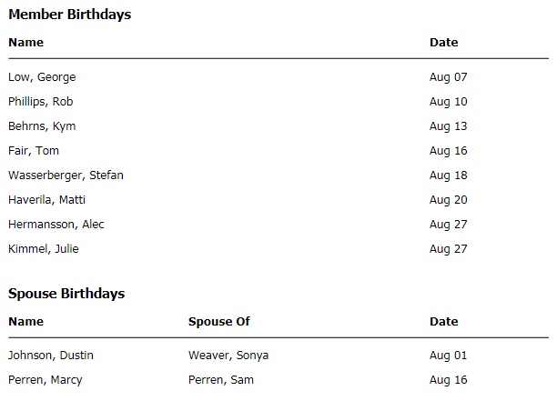Screen dimensions: 557x401
Task: Select the Aug 18 birthday date
Action: coord(448,175)
